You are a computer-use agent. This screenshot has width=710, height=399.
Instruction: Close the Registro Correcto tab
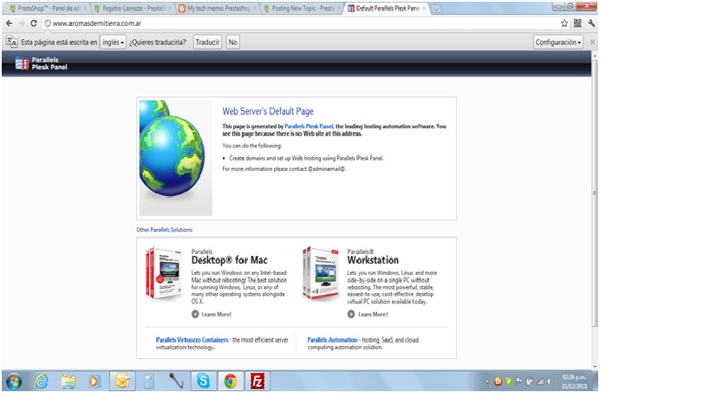170,8
